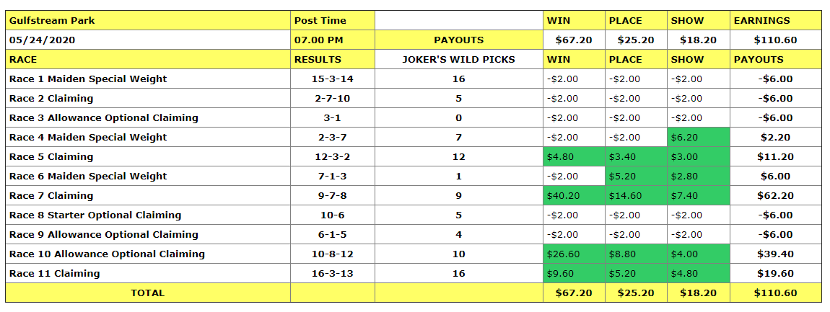Click the green $5.20 place cell for Race 6
This screenshot has height=312, width=830.
tap(636, 177)
